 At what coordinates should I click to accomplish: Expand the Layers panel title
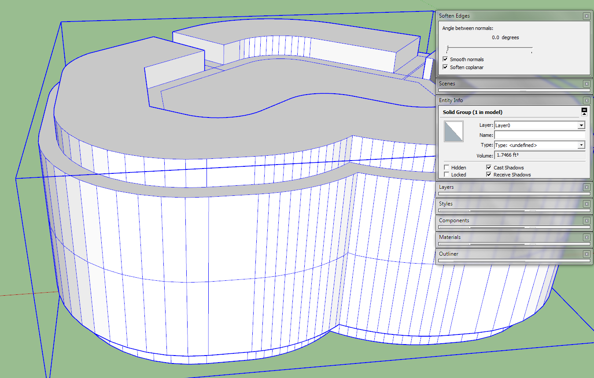[x=446, y=187]
